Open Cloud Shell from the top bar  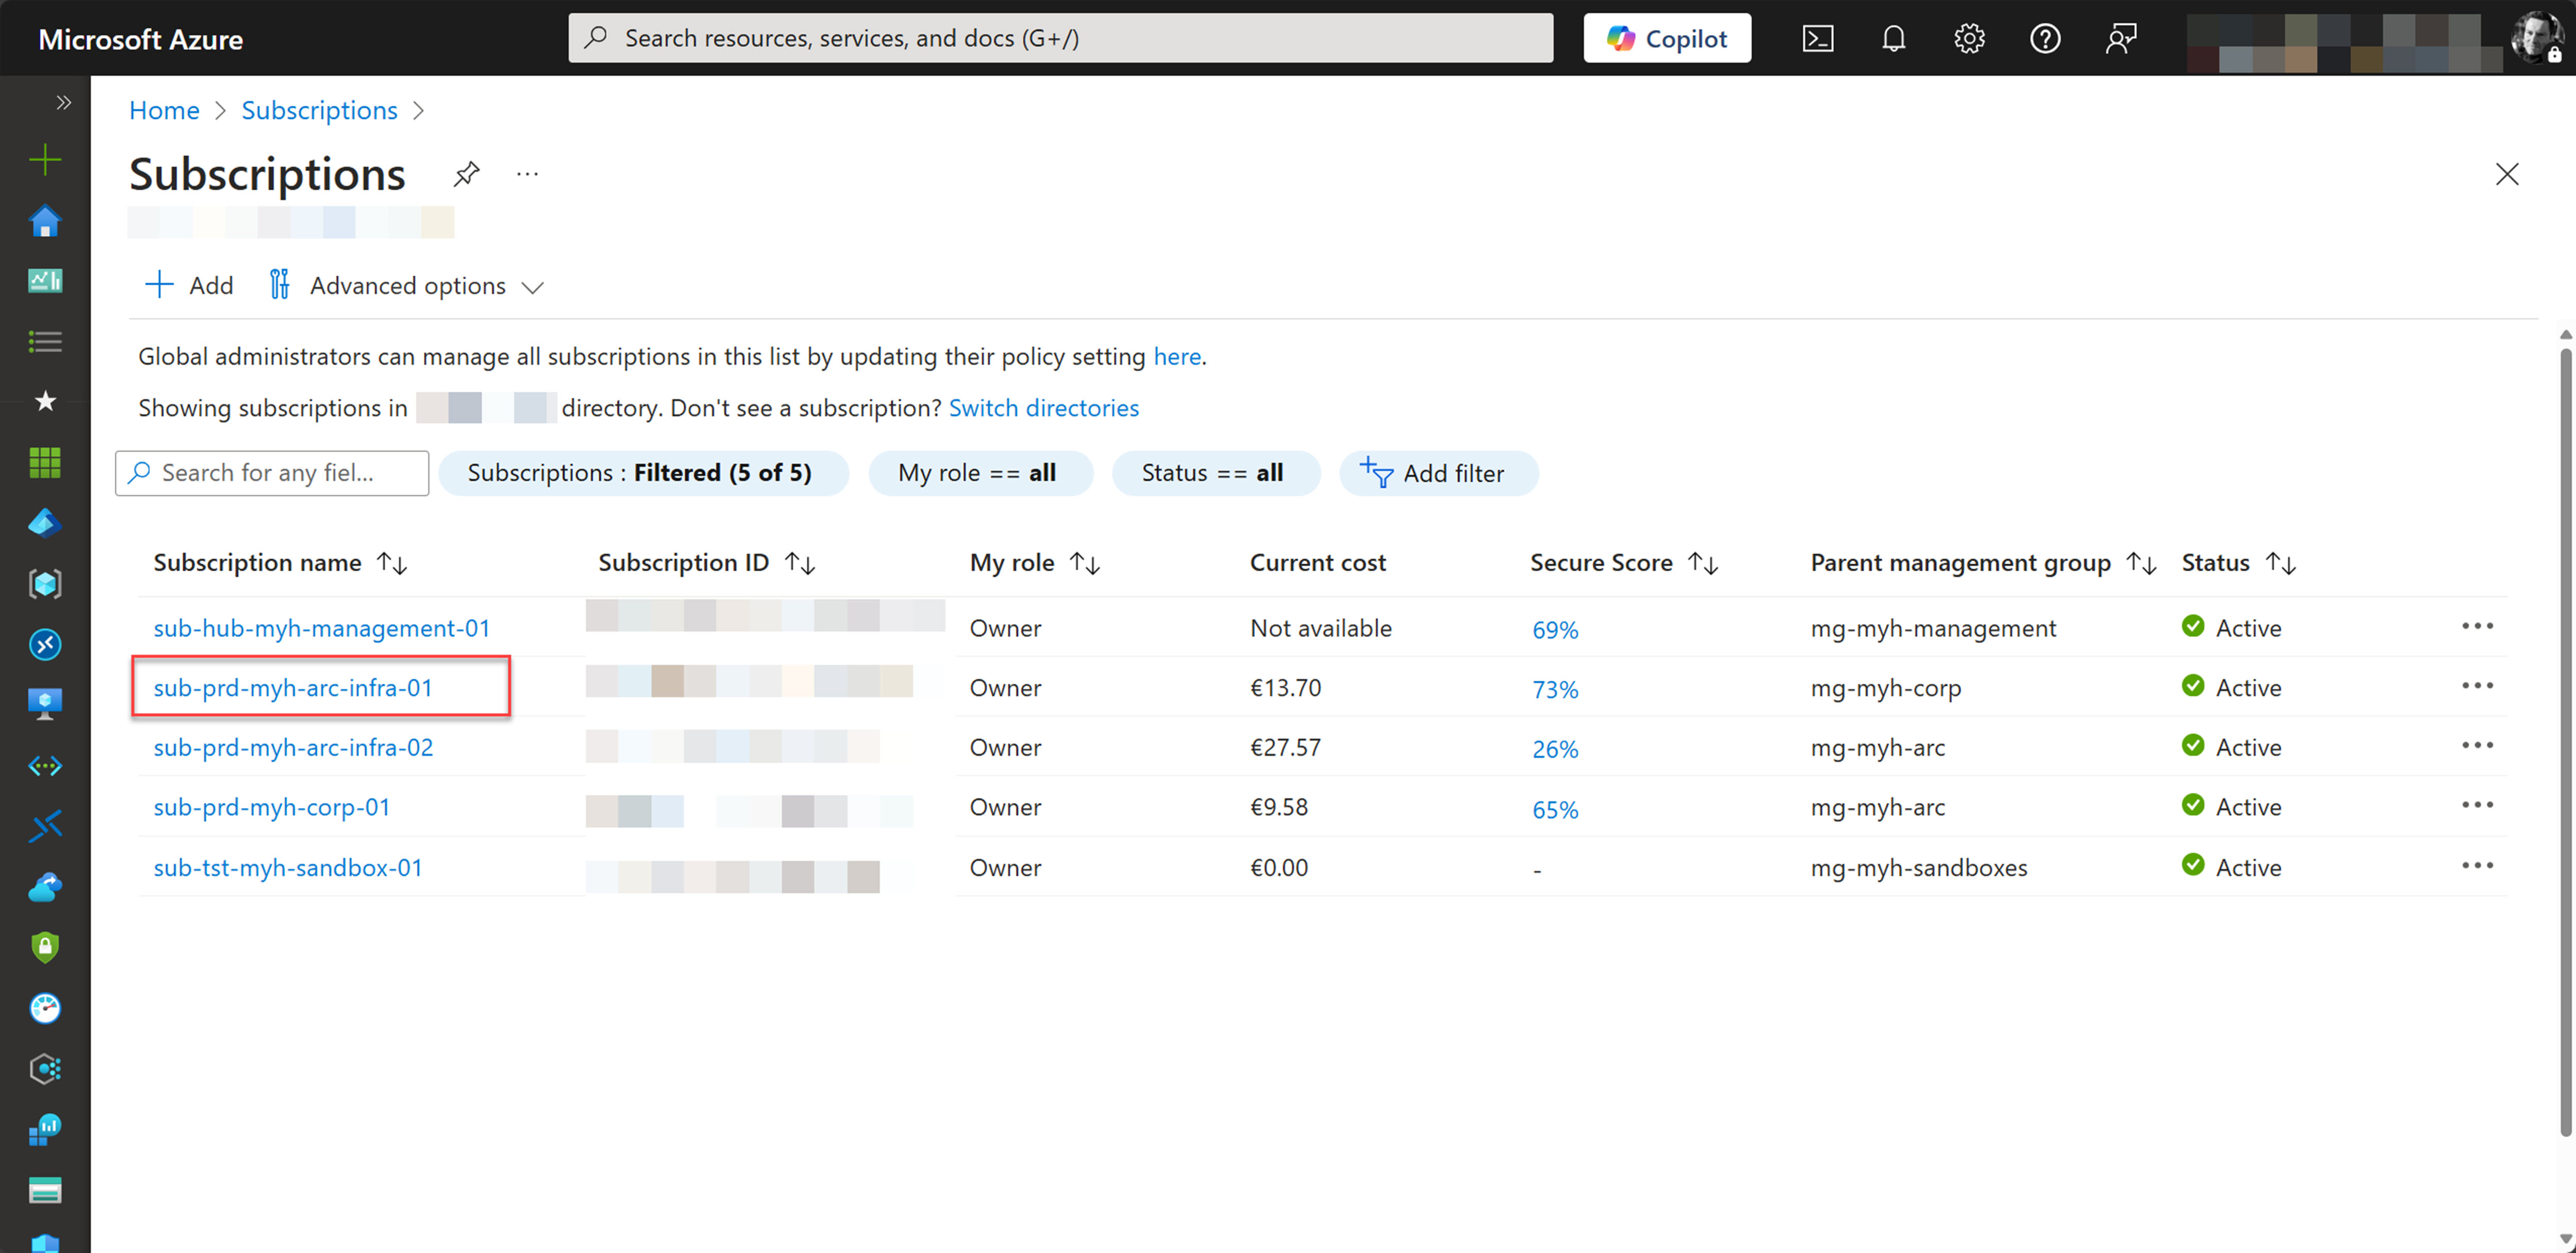pos(1818,38)
